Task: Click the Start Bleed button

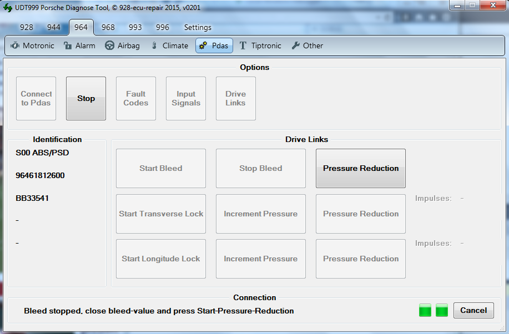Action: (x=161, y=168)
